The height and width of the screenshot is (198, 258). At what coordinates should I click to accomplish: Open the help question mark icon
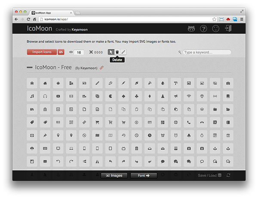[203, 29]
